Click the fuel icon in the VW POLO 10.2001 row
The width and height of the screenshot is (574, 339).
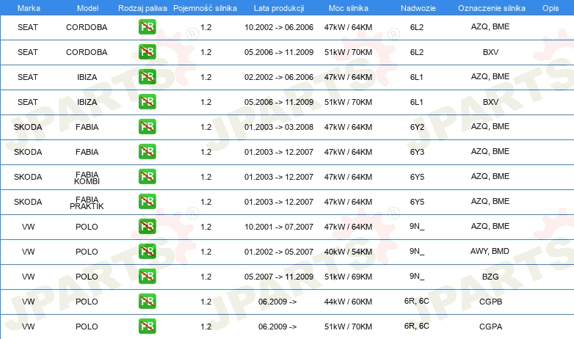tap(147, 226)
